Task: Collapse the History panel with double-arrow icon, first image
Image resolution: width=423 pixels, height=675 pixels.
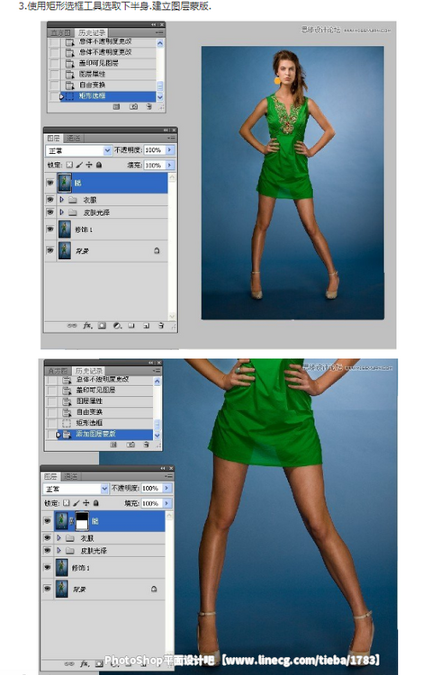Action: [x=154, y=24]
